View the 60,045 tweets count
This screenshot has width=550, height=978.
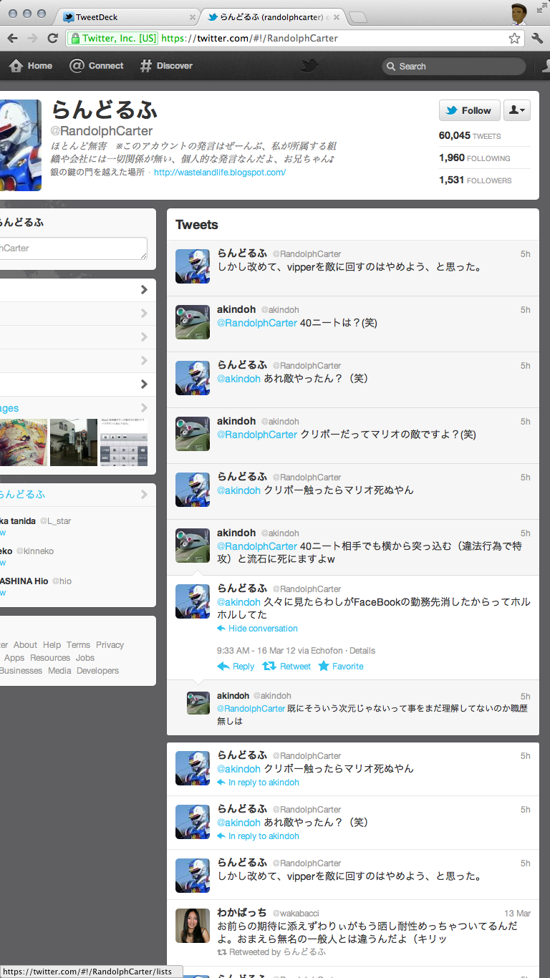click(470, 136)
